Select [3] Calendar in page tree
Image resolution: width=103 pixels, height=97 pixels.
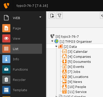coord(78,52)
